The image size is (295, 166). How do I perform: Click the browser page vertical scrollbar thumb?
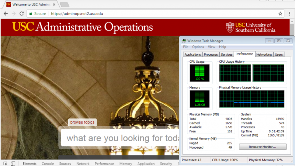point(292,30)
